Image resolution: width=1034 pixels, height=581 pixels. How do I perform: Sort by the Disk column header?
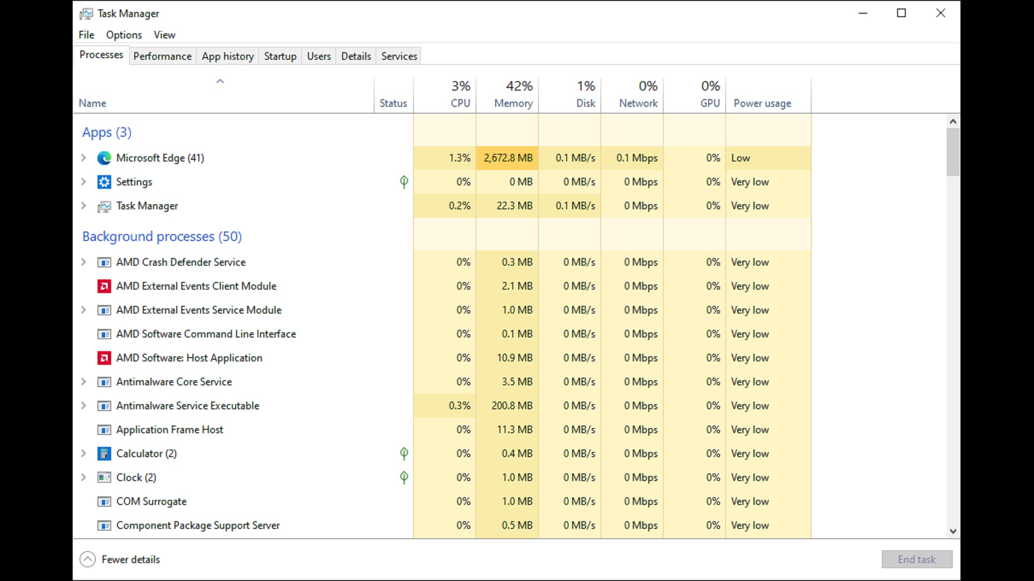(570, 95)
